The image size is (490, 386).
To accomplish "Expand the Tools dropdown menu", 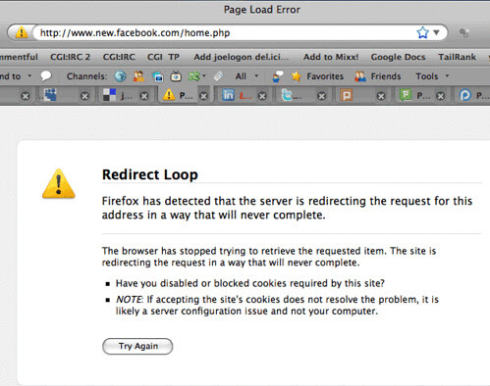I will [432, 76].
